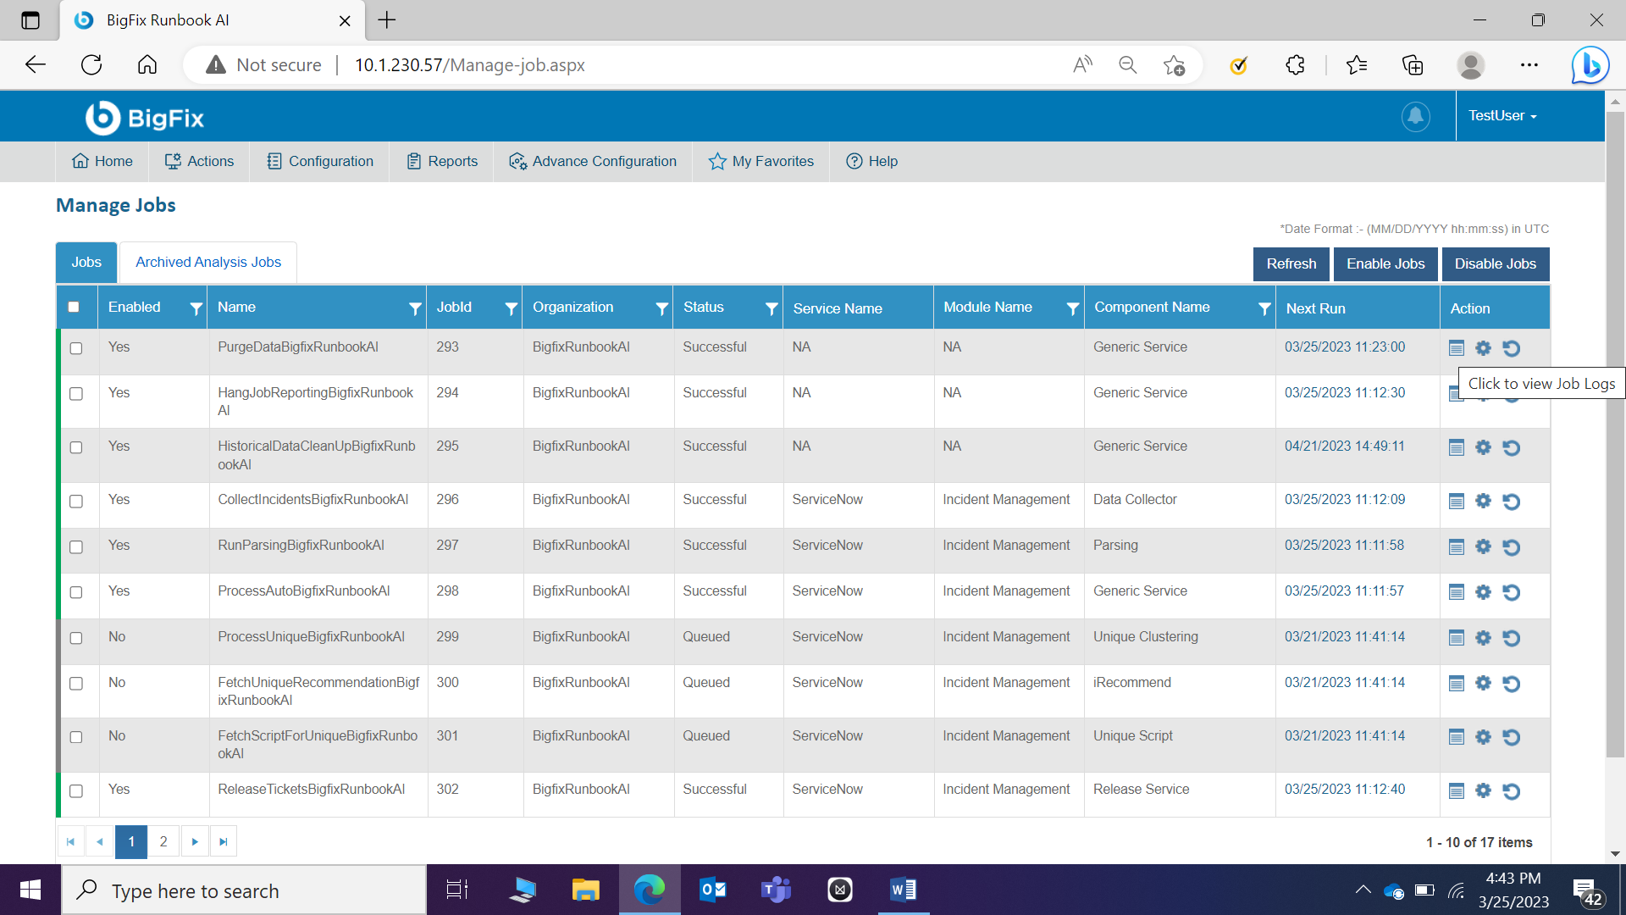This screenshot has width=1626, height=915.
Task: Open notification bell in BigFix header
Action: tap(1415, 116)
